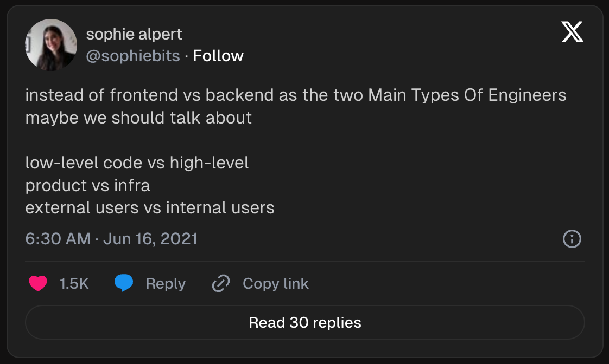Viewport: 609px width, 364px height.
Task: Choose the Copy link text
Action: [276, 284]
